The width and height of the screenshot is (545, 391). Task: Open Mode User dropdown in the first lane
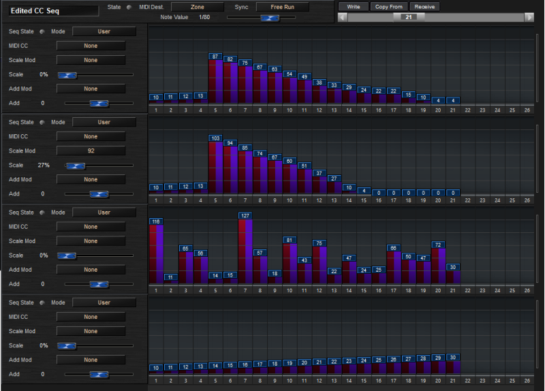tap(104, 31)
